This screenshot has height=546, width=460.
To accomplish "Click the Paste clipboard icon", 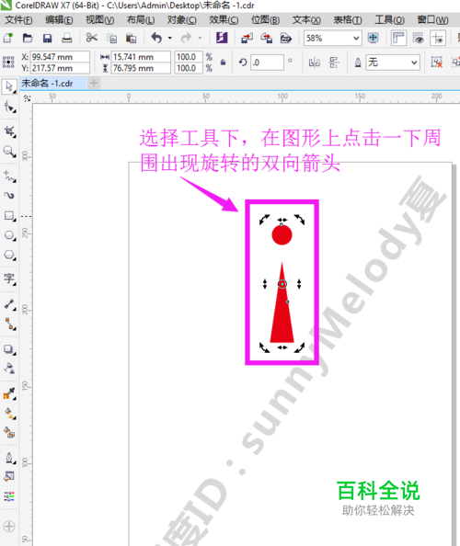I will (132, 38).
